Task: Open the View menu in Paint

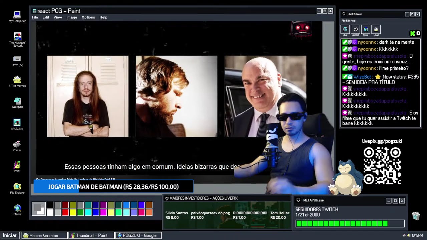Action: 58,17
